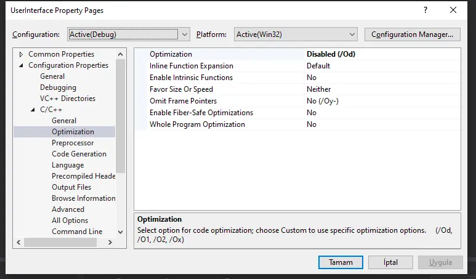Open the Preprocessor settings page
This screenshot has height=279, width=476.
coord(73,143)
